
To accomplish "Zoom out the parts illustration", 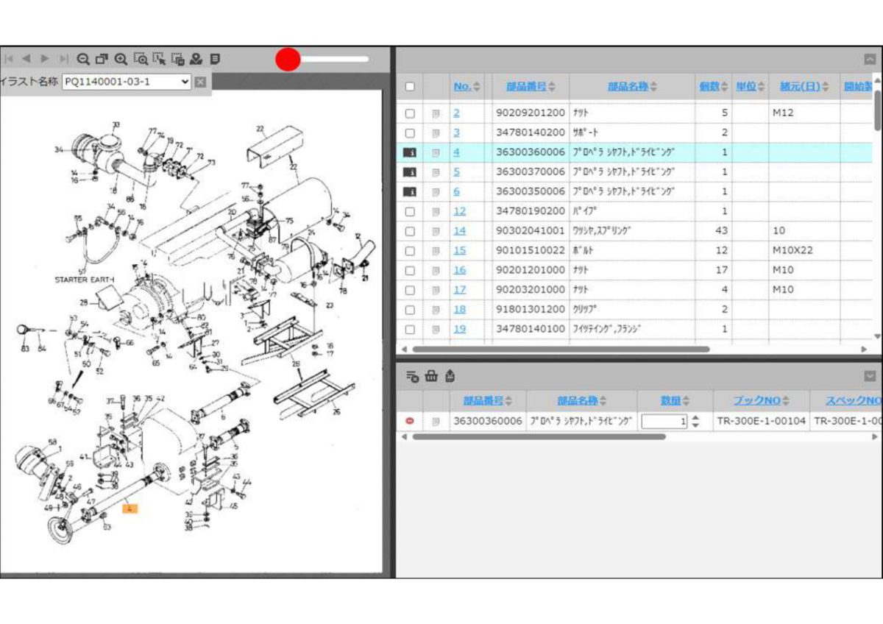I will (83, 59).
